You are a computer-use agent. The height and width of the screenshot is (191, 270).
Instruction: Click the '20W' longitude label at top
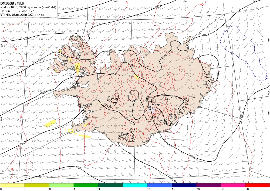(x=115, y=1)
